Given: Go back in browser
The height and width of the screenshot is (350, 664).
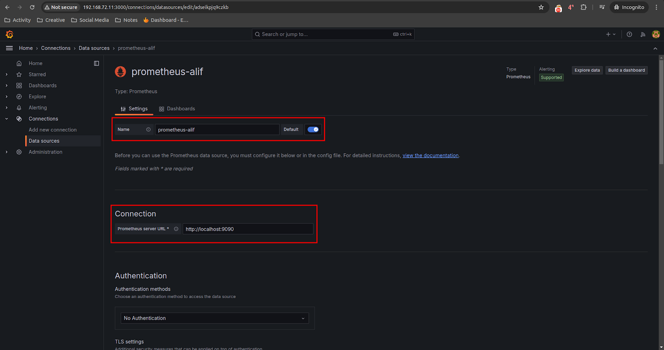Looking at the screenshot, I should [x=7, y=7].
